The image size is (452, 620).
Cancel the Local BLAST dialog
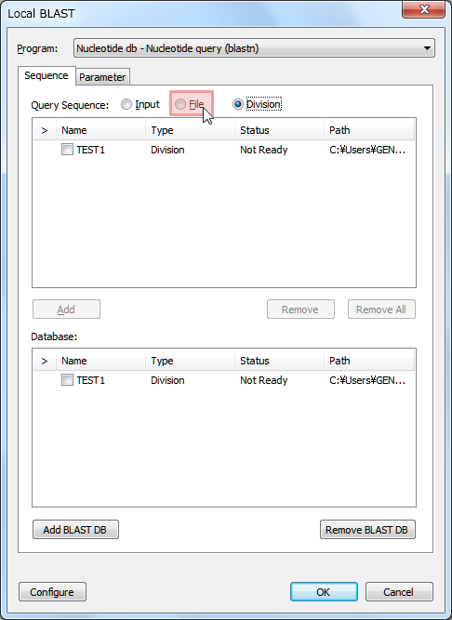(x=399, y=592)
